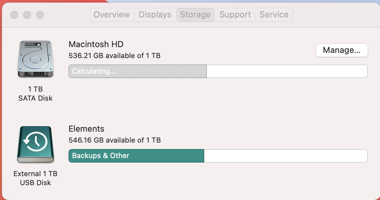Open the Service tab
Viewport: 380px width, 200px height.
[274, 15]
